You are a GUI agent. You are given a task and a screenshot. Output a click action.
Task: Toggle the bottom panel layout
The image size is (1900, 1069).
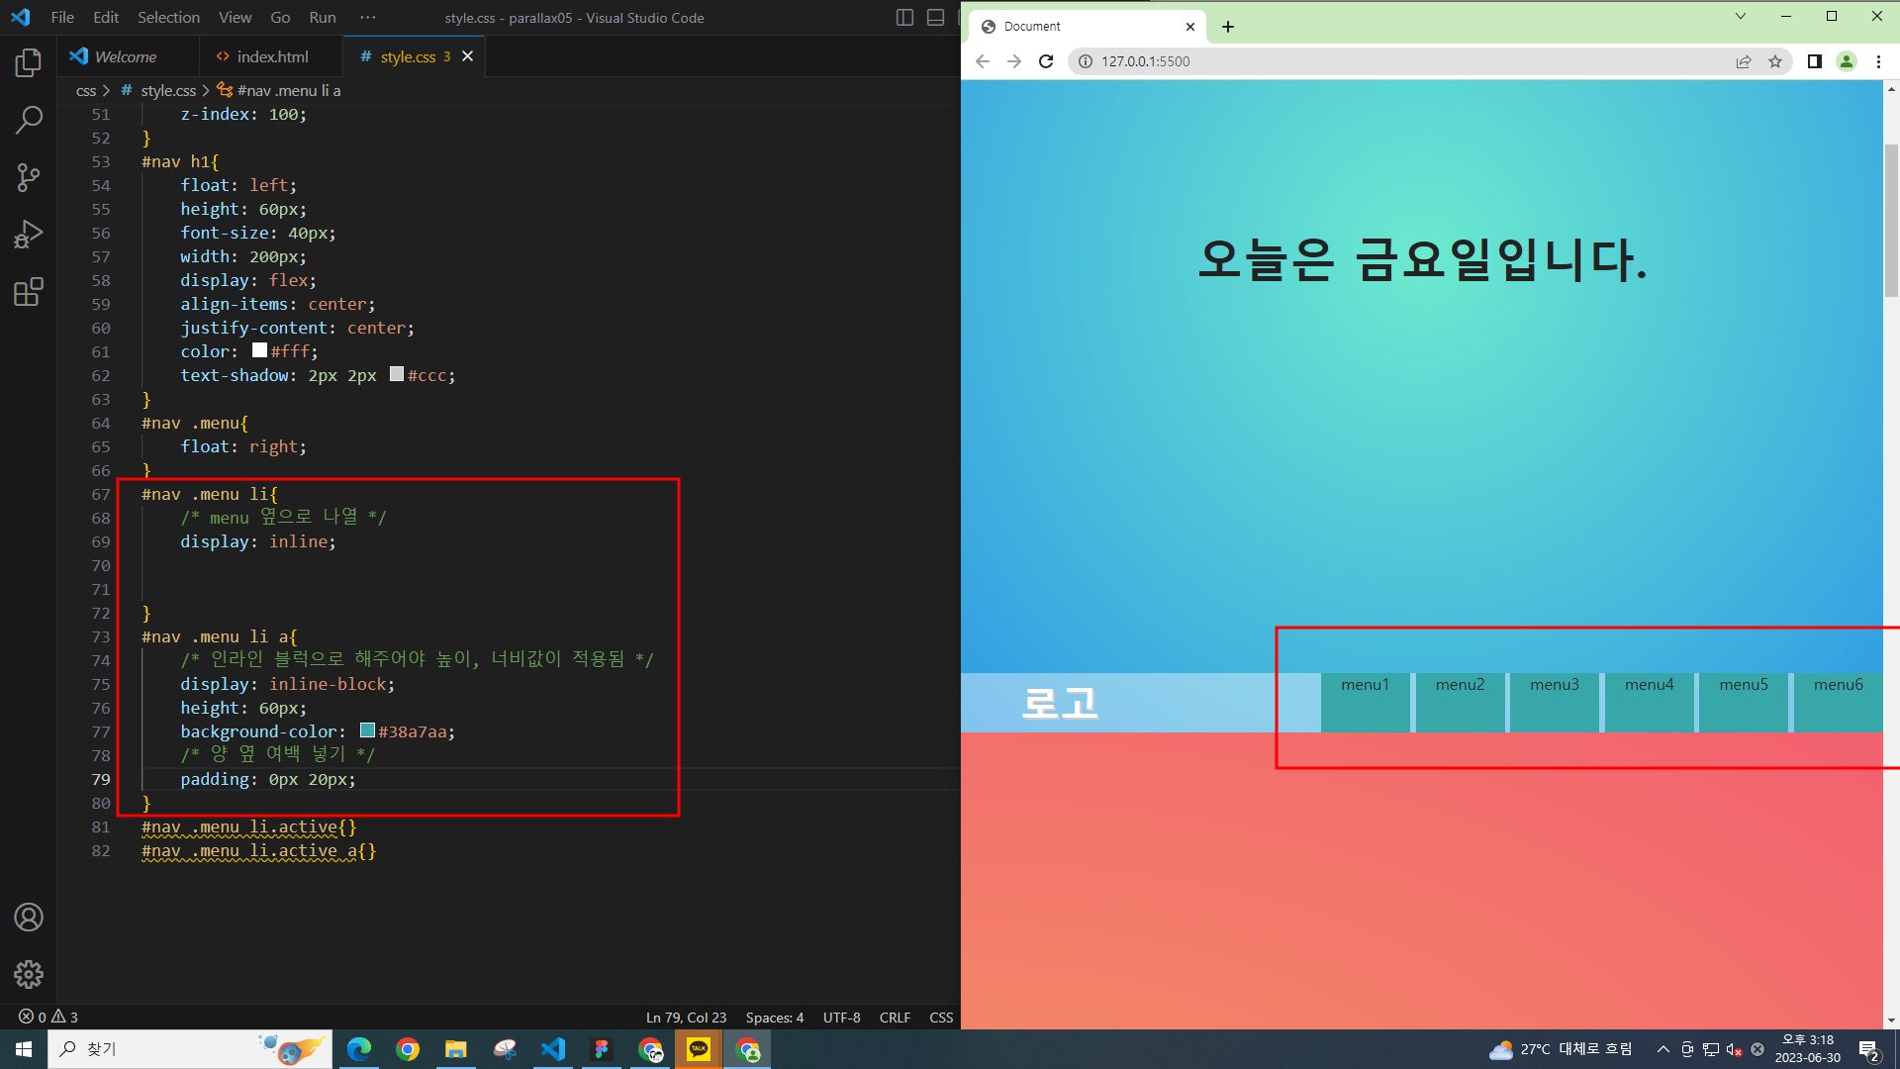[935, 18]
